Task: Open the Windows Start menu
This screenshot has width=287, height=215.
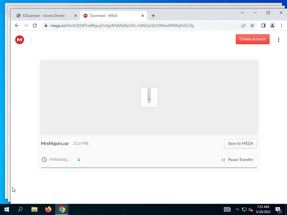Action: (7, 209)
